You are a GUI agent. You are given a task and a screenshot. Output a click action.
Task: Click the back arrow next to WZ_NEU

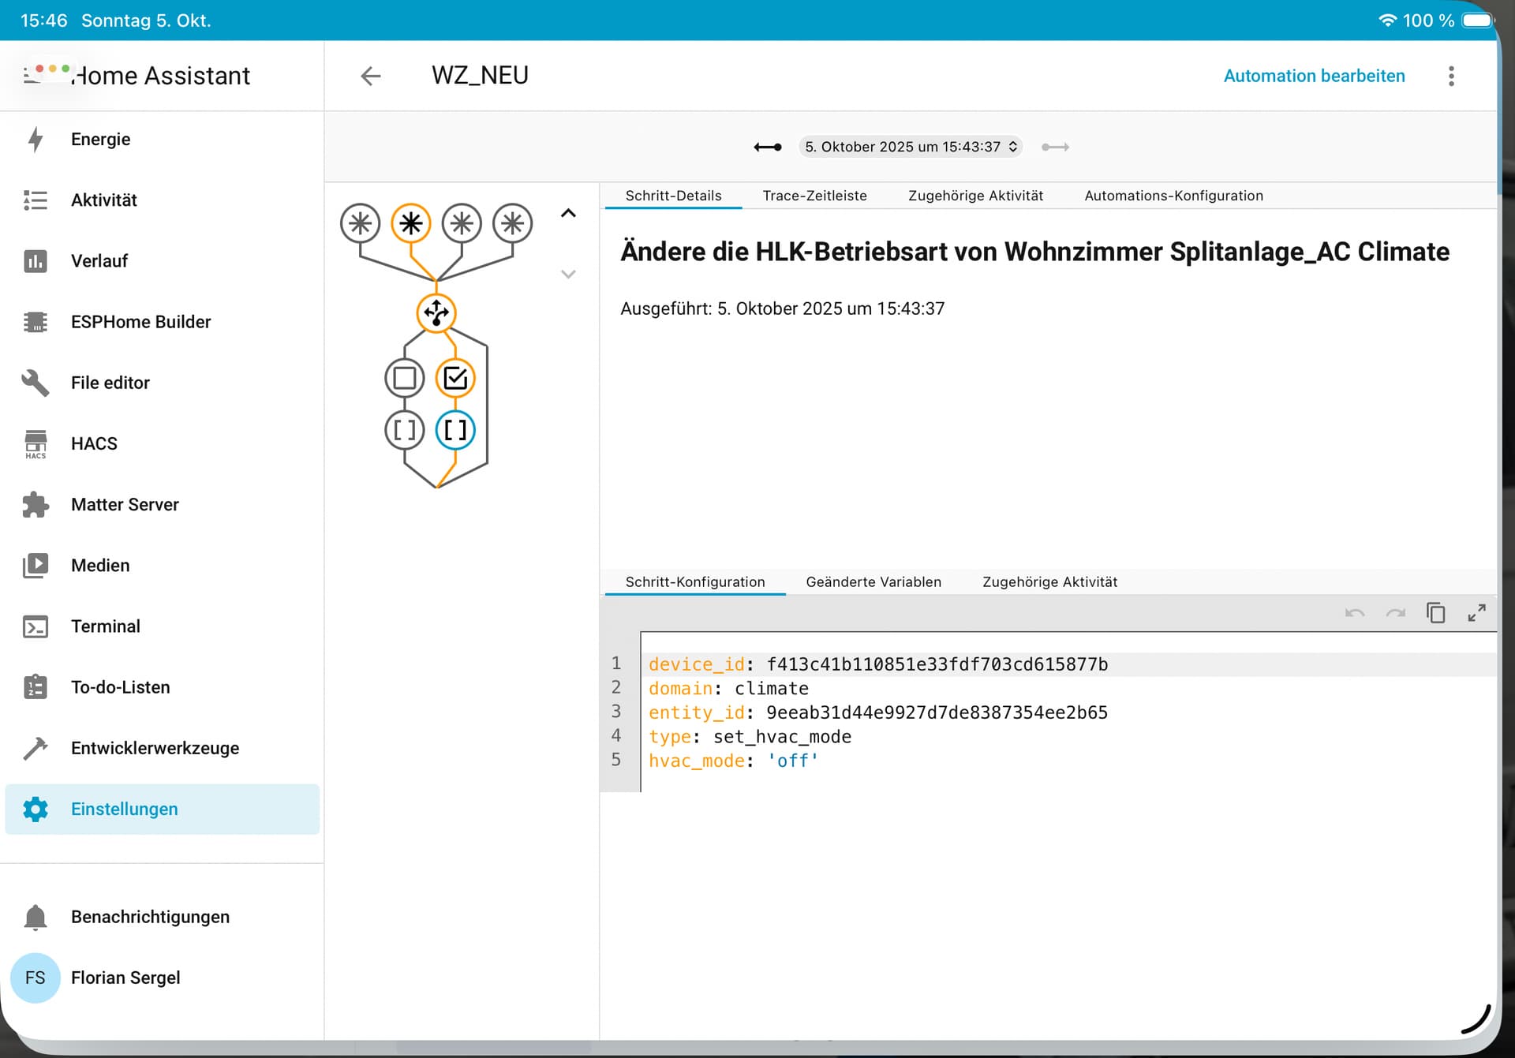coord(370,76)
